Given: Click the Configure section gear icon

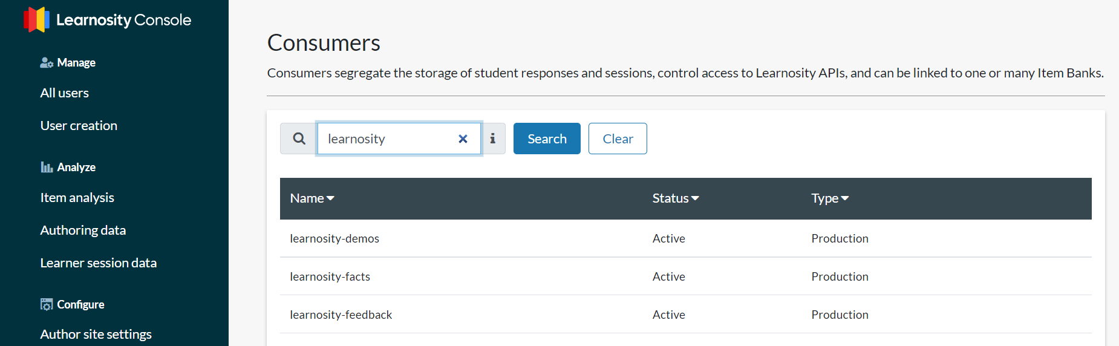Looking at the screenshot, I should pyautogui.click(x=47, y=304).
